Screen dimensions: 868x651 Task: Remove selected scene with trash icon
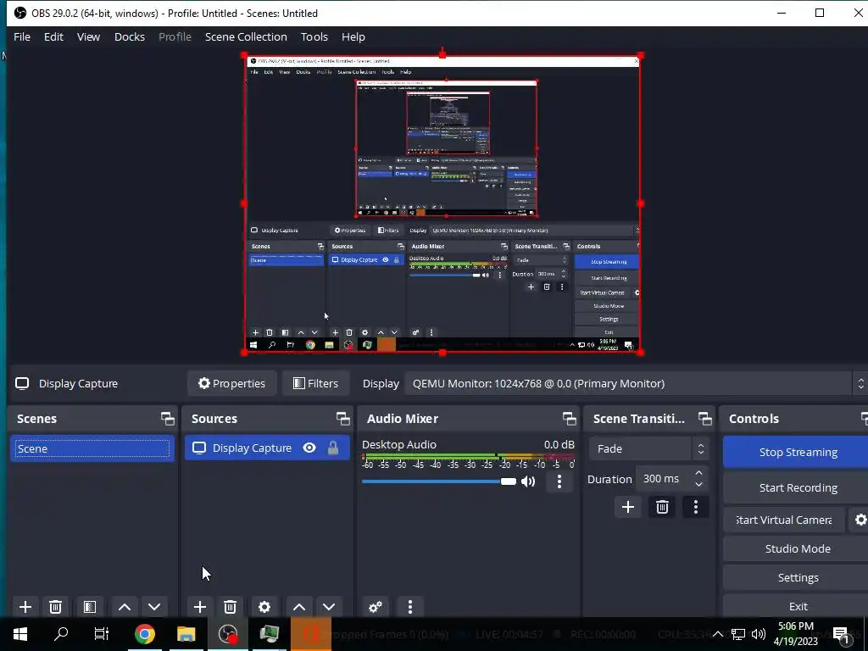55,607
